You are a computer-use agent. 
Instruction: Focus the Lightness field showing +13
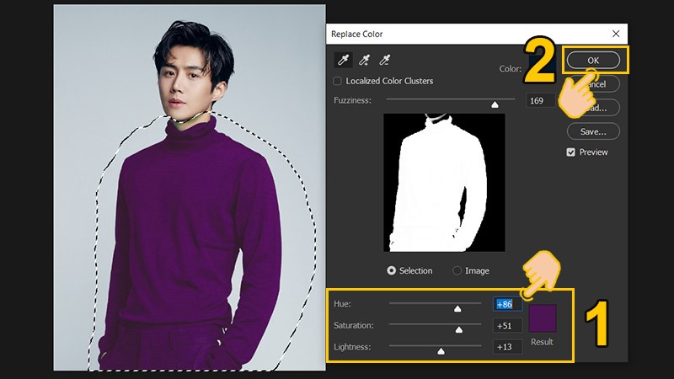pos(507,347)
